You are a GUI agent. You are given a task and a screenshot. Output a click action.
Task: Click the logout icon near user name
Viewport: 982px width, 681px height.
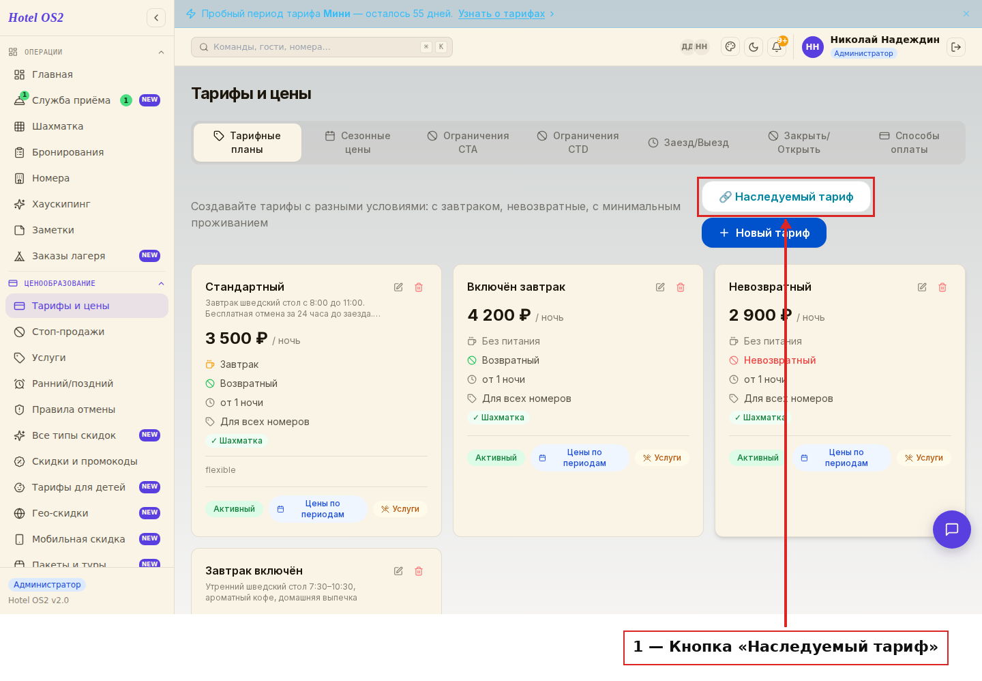tap(956, 47)
